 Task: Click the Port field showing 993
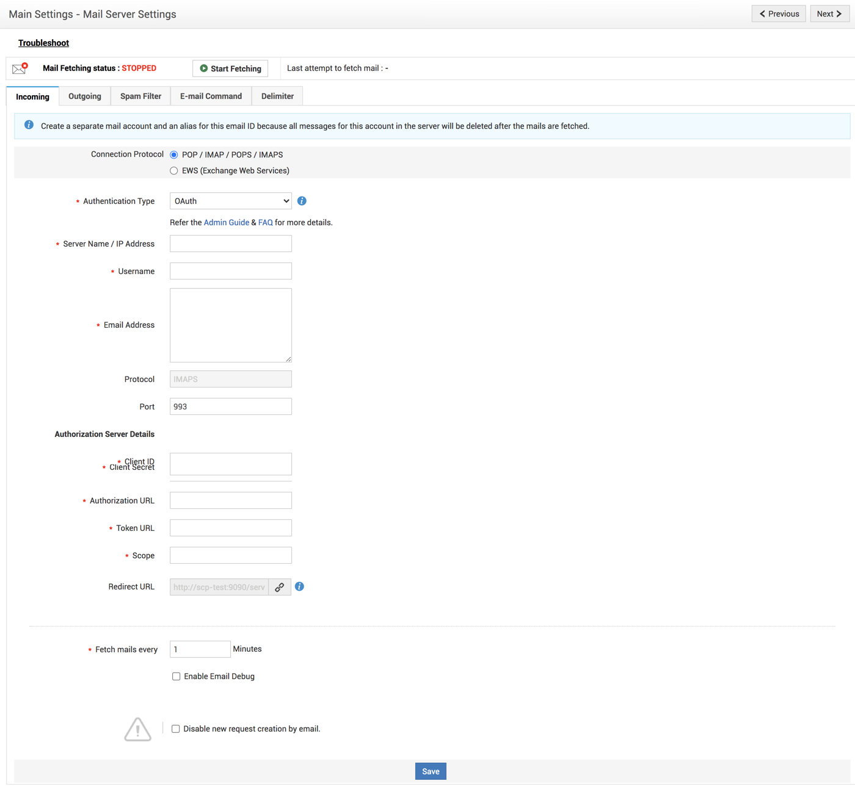coord(231,406)
